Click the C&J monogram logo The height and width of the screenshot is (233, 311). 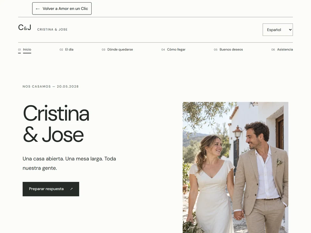[25, 28]
